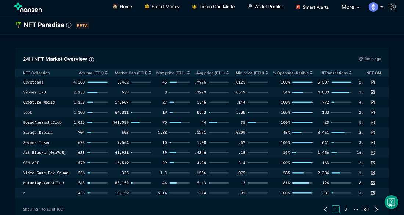Viewport: 404px width, 215px height.
Task: Open Smart Alerts
Action: click(312, 7)
